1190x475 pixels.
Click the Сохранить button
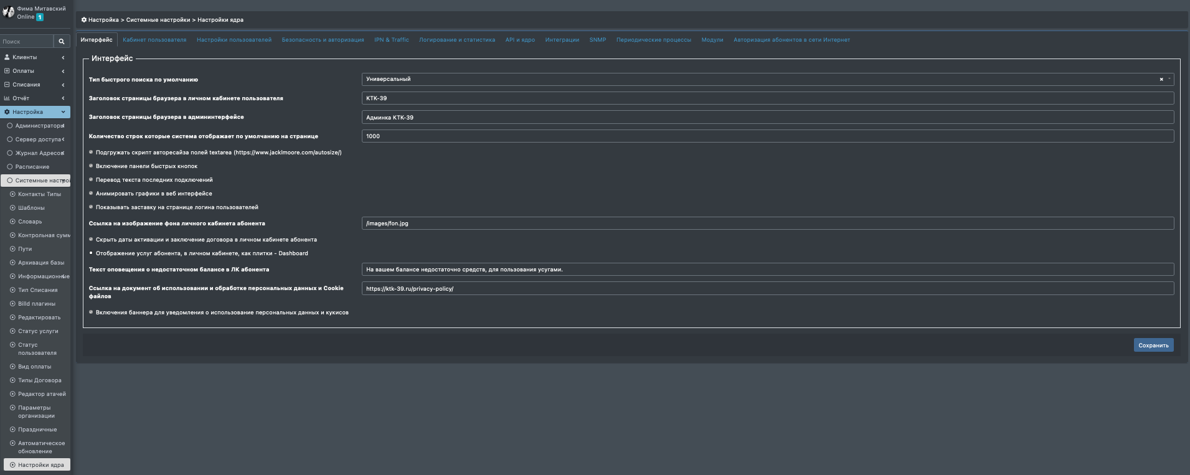[x=1153, y=346]
